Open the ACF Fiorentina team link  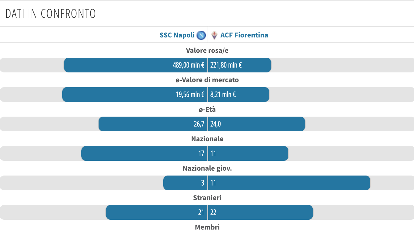pyautogui.click(x=244, y=35)
